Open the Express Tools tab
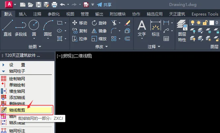This screenshot has height=133, width=220. click(x=205, y=14)
